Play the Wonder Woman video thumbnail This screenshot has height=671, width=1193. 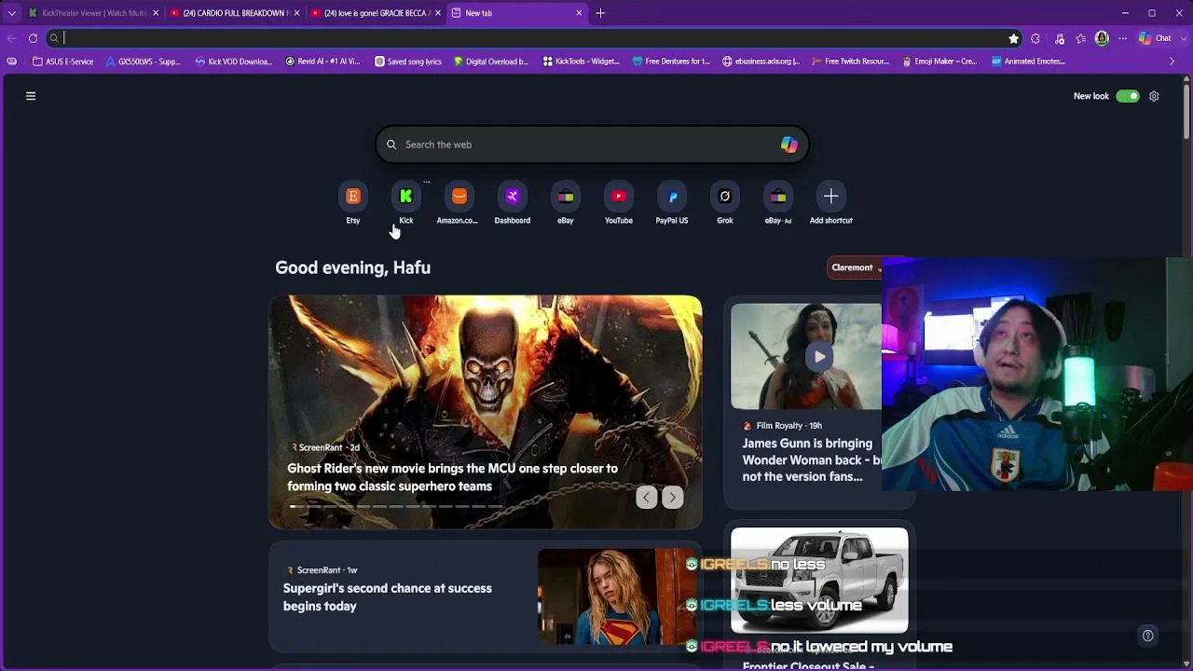click(x=819, y=357)
